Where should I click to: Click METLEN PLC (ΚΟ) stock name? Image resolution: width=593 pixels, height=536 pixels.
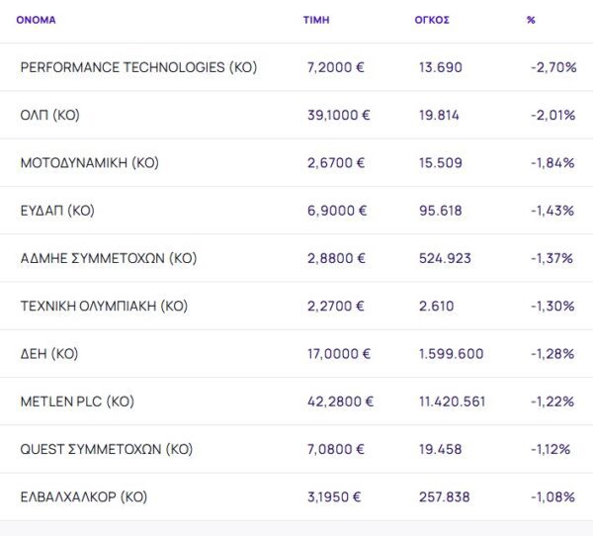click(x=77, y=402)
